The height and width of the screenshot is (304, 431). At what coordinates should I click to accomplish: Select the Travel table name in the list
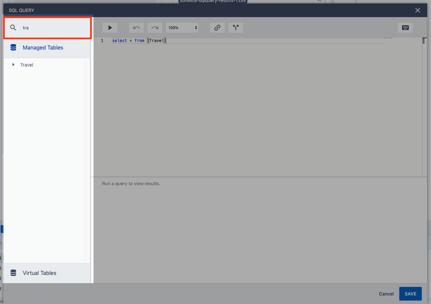[x=27, y=65]
